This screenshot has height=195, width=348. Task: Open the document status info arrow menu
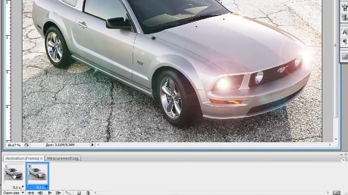pos(92,145)
